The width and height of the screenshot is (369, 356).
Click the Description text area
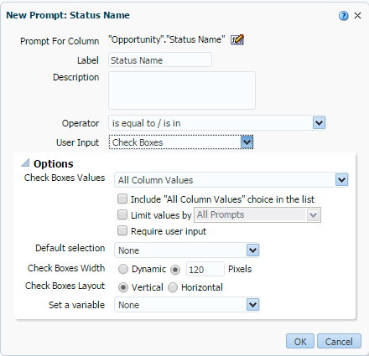coord(182,90)
